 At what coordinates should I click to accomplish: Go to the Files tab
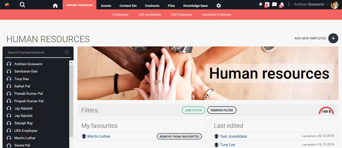[171, 6]
